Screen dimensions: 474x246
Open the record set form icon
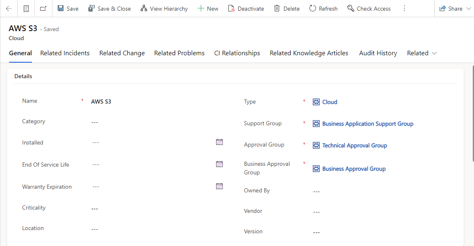[26, 9]
